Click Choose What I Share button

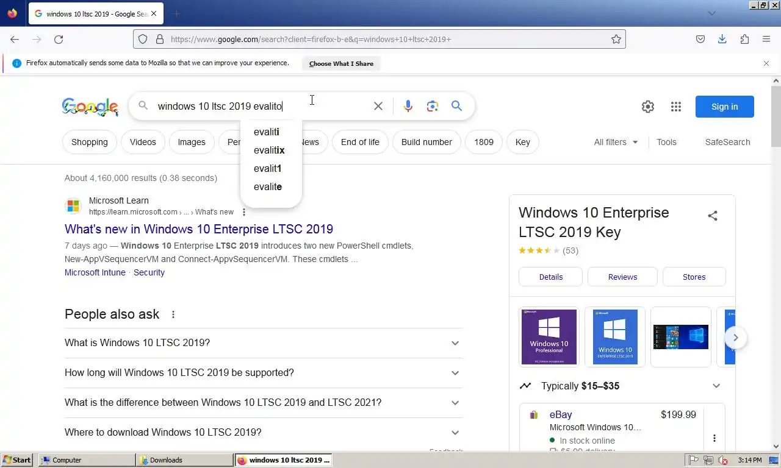tap(341, 63)
